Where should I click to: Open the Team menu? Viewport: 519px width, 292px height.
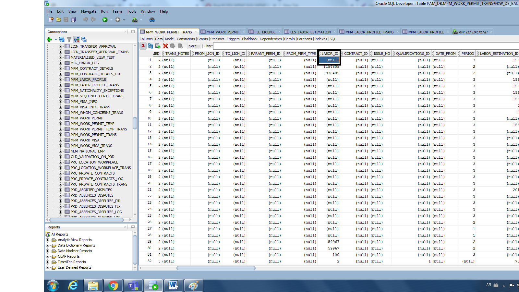click(117, 11)
